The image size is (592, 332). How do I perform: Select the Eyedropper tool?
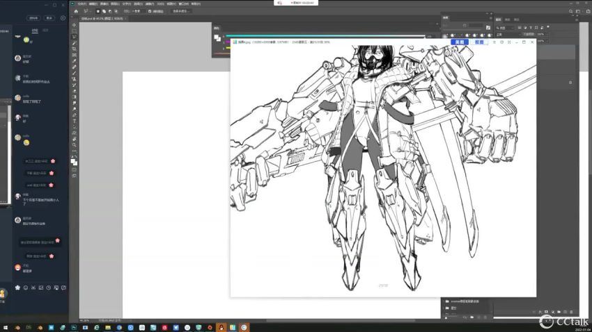point(74,61)
